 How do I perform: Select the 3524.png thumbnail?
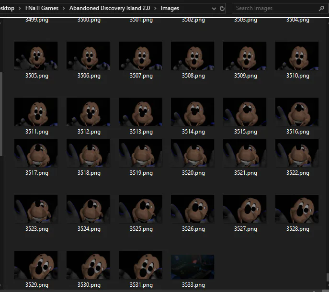click(x=88, y=209)
